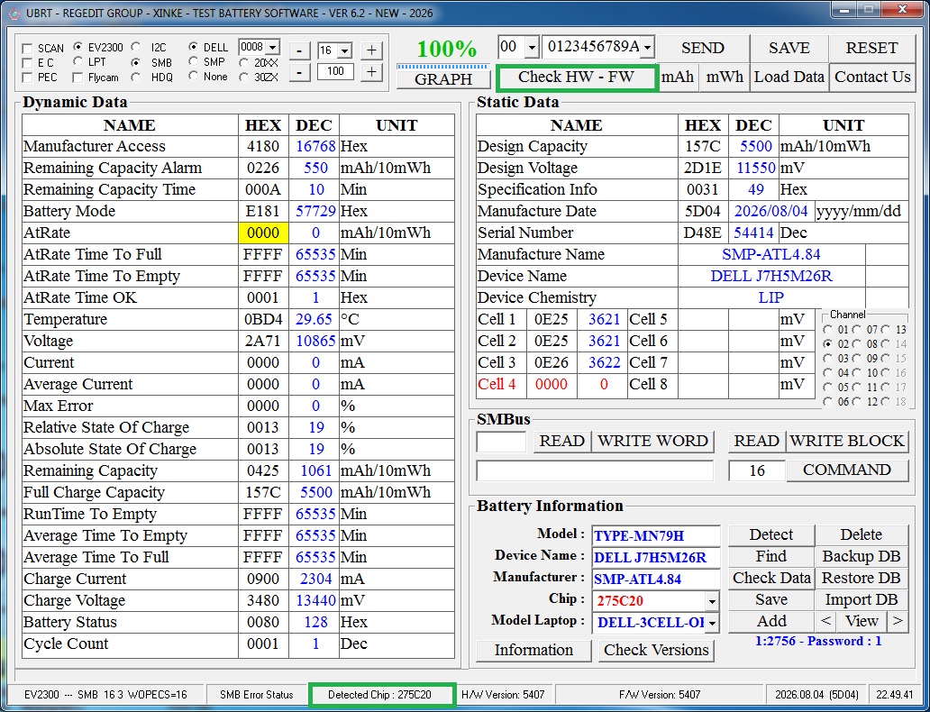Select the 30ZX chip option
The width and height of the screenshot is (930, 712).
[x=244, y=77]
